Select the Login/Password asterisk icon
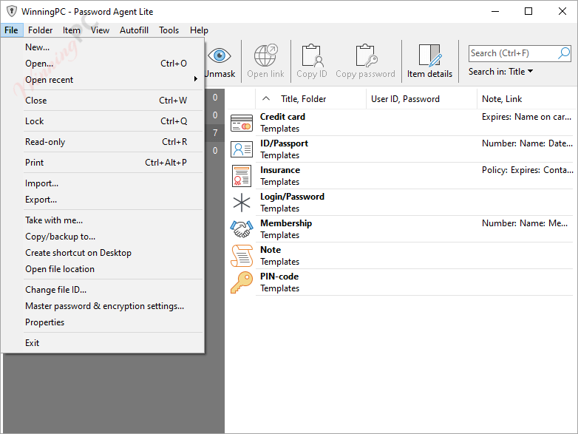 [x=242, y=203]
